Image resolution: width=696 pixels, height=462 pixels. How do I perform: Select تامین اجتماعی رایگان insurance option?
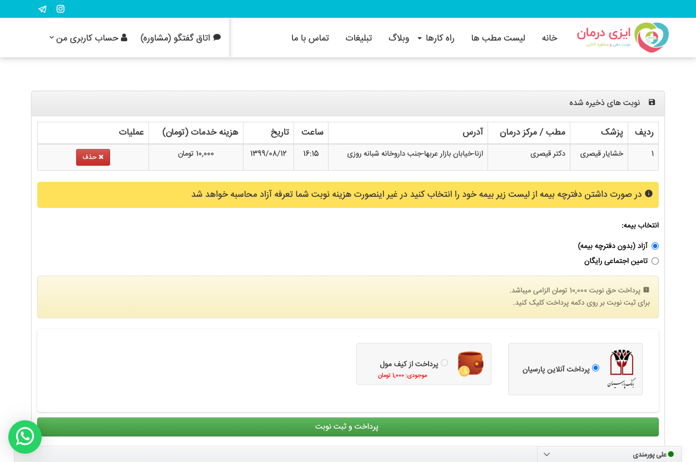point(655,261)
